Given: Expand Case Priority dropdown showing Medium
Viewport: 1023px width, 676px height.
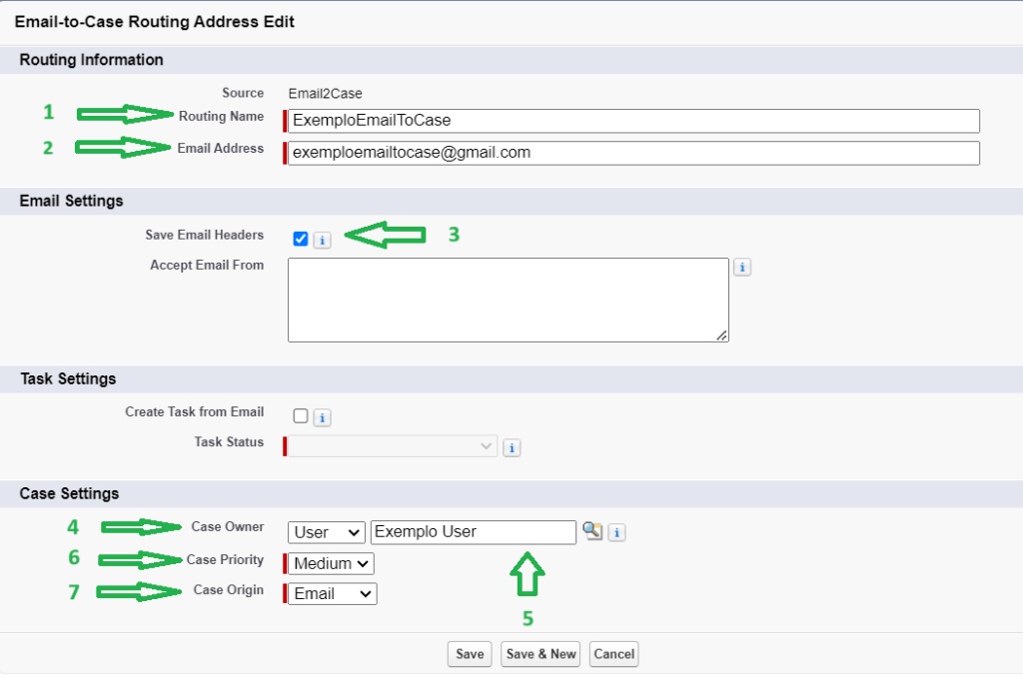Looking at the screenshot, I should pyautogui.click(x=331, y=563).
